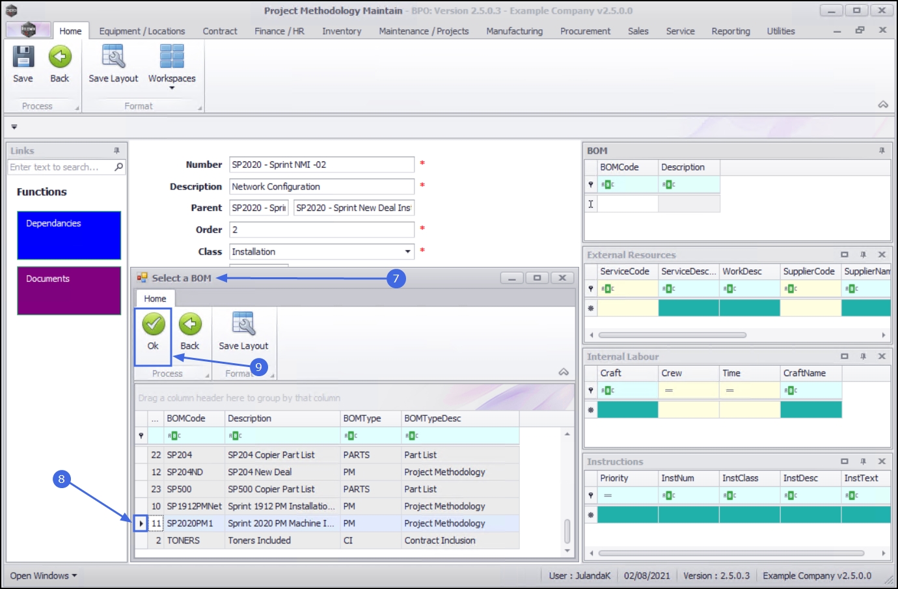This screenshot has height=589, width=898.
Task: Click the purple Documents tile
Action: point(69,290)
